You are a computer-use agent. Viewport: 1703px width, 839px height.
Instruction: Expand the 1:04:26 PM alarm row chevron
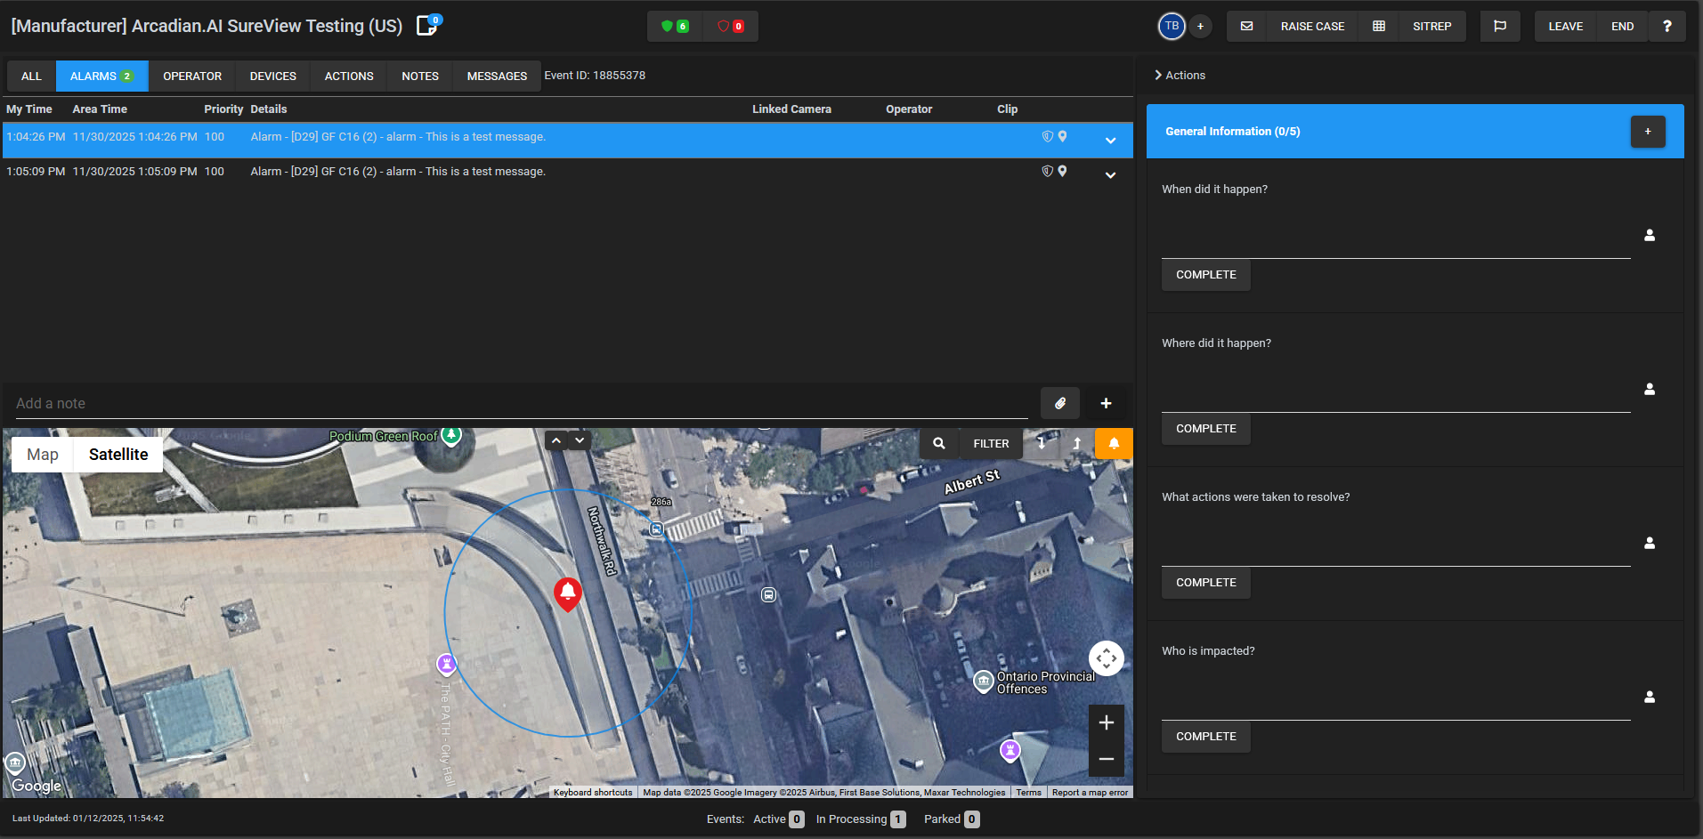1110,141
